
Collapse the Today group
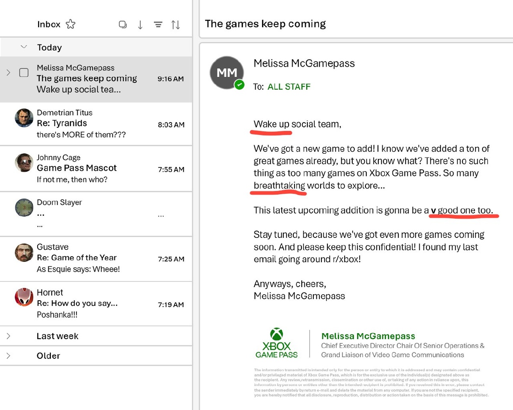[x=24, y=47]
